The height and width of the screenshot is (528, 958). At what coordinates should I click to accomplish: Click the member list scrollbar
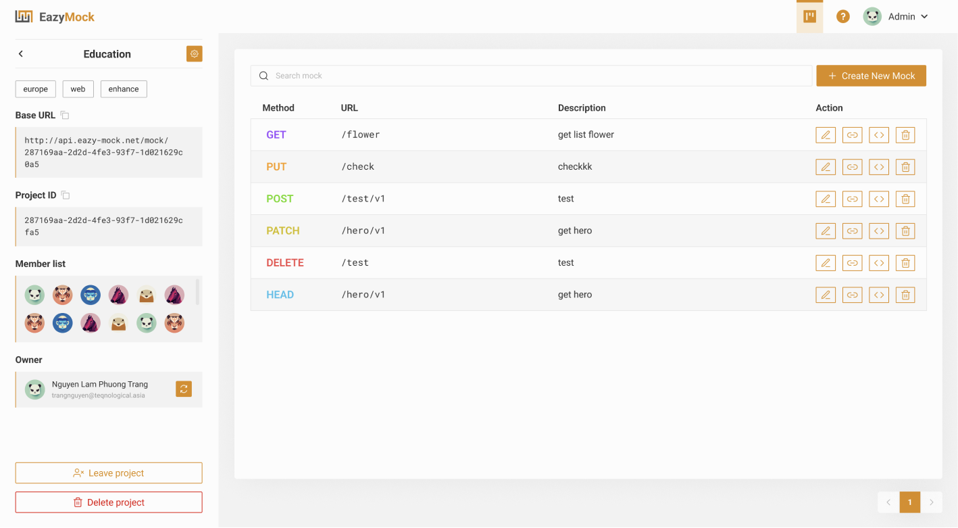197,292
